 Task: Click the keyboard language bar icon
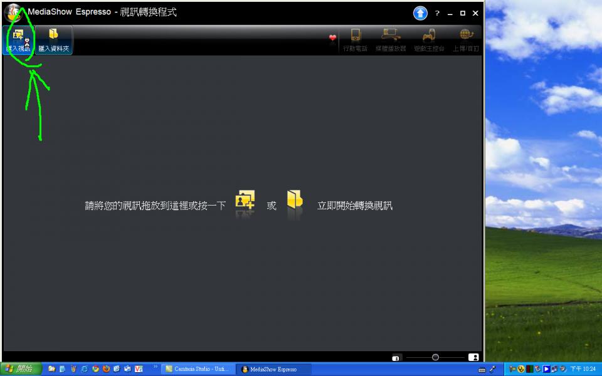[x=483, y=370]
